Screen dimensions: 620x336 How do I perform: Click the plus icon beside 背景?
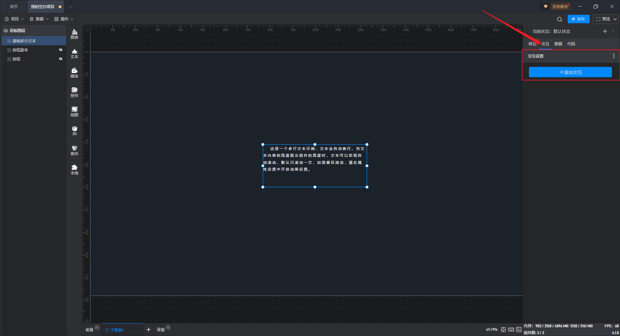[x=168, y=328]
